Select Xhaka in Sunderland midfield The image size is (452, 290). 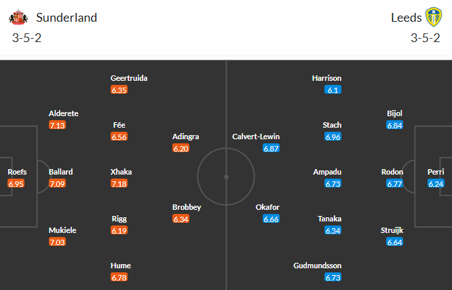[121, 172]
